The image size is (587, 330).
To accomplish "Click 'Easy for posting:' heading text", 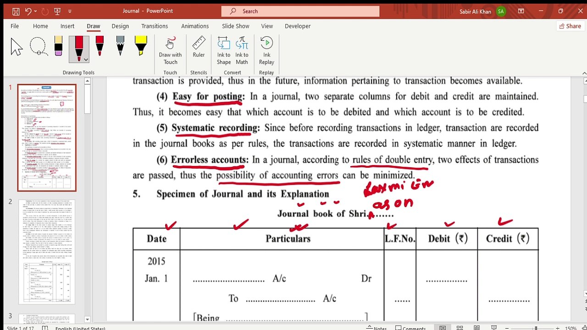I will click(x=209, y=96).
